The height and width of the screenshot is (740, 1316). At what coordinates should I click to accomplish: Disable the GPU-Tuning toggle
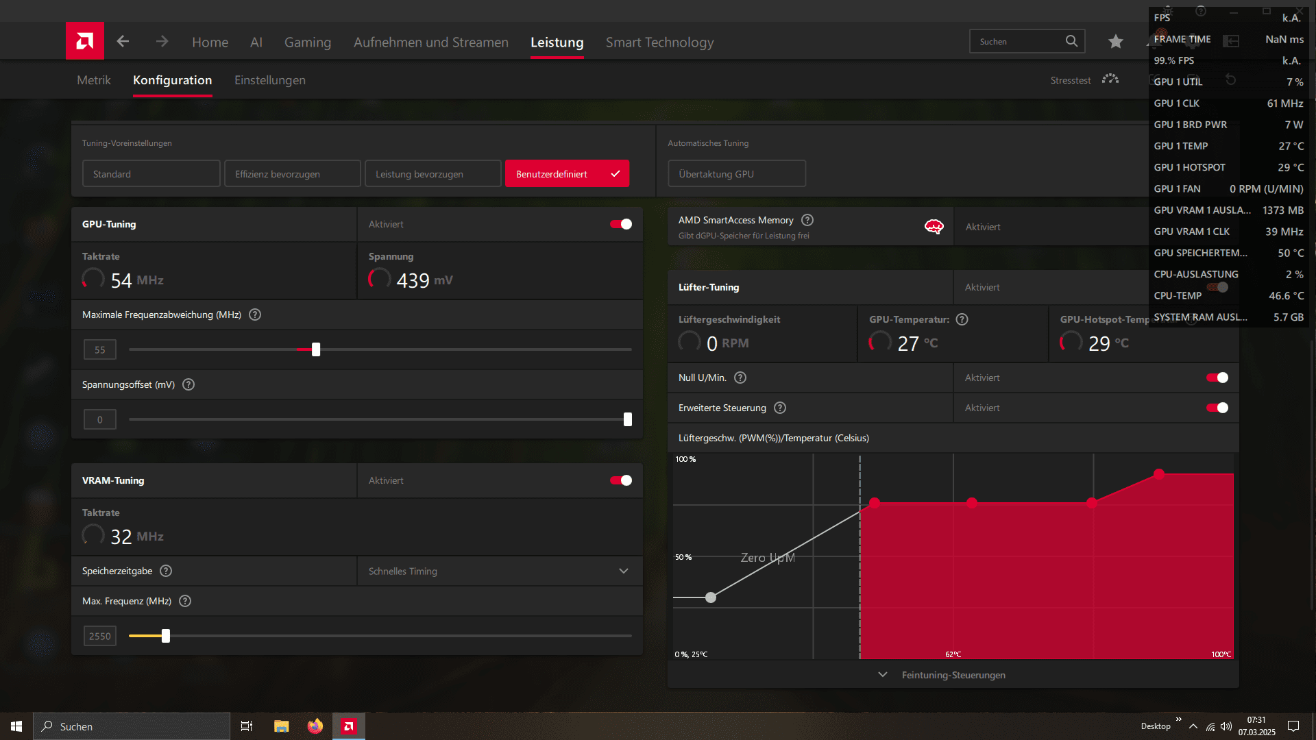click(x=621, y=224)
